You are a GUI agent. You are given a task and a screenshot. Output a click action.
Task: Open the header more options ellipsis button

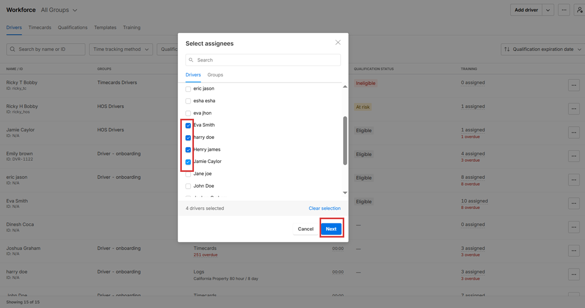pyautogui.click(x=564, y=10)
